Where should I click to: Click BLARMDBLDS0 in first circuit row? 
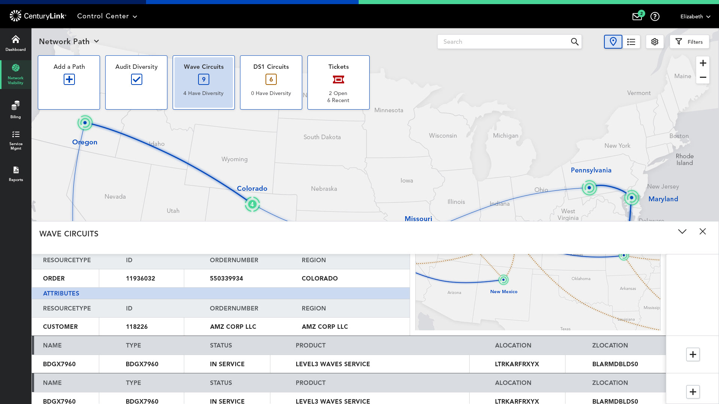point(615,364)
